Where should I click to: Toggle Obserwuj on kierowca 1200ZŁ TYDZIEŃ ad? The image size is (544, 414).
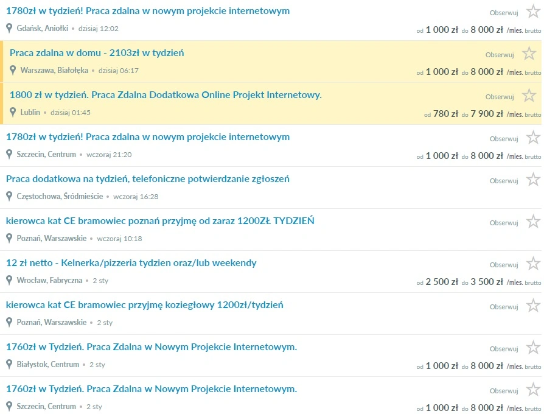[x=503, y=223]
